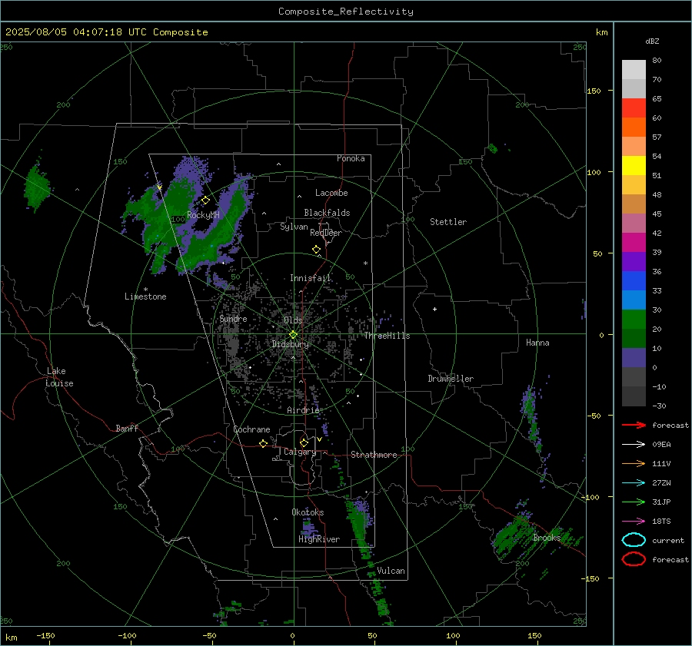Click the green 31JP arrow icon
This screenshot has width=692, height=646.
point(634,502)
